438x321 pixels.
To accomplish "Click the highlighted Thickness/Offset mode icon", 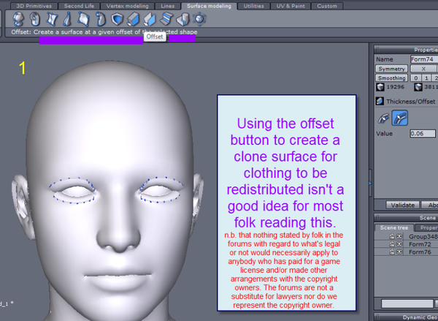I will point(400,116).
